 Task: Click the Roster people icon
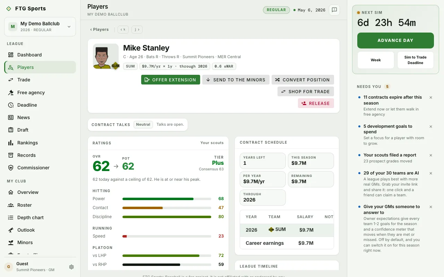pyautogui.click(x=11, y=205)
